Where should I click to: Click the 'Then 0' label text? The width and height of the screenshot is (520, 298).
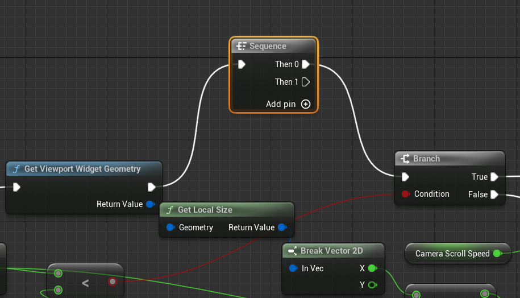click(287, 64)
